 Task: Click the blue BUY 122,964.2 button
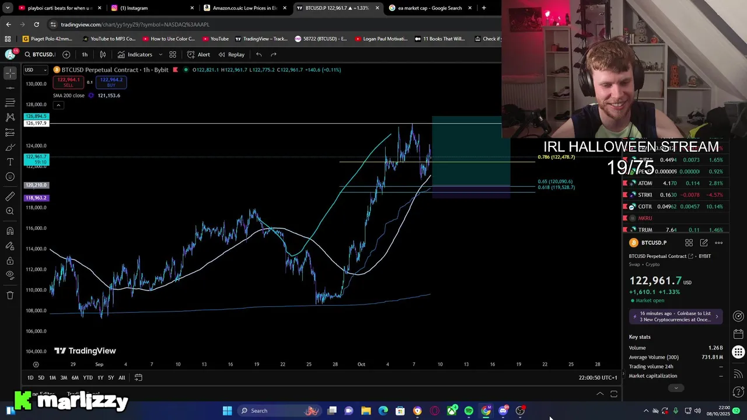pos(111,82)
